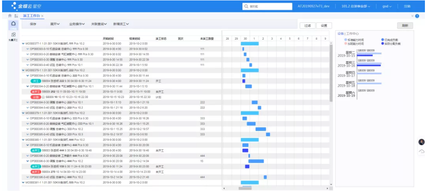The width and height of the screenshot is (427, 191).
Task: Click the cloud icon on the right edge
Action: click(x=422, y=151)
